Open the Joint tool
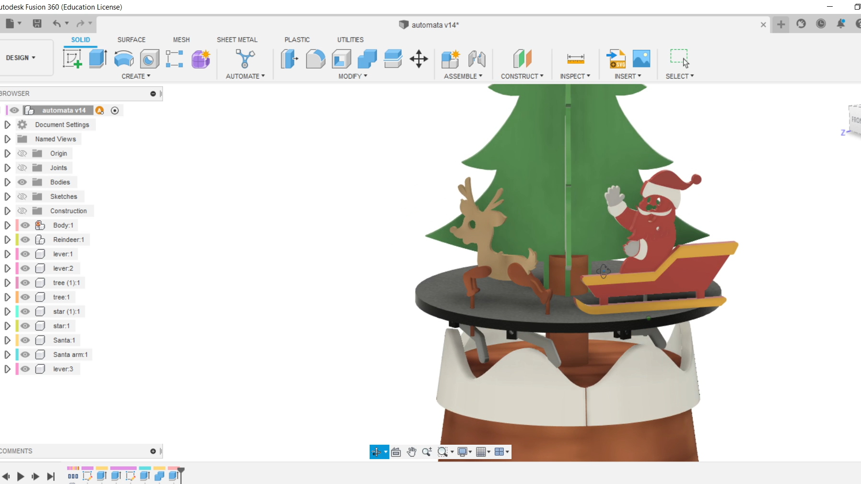The image size is (861, 484). 476,58
